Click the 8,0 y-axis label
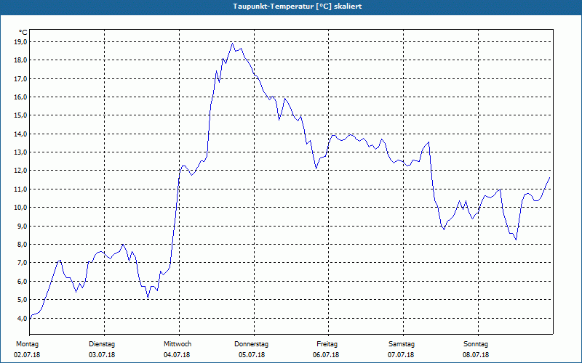 pos(22,245)
